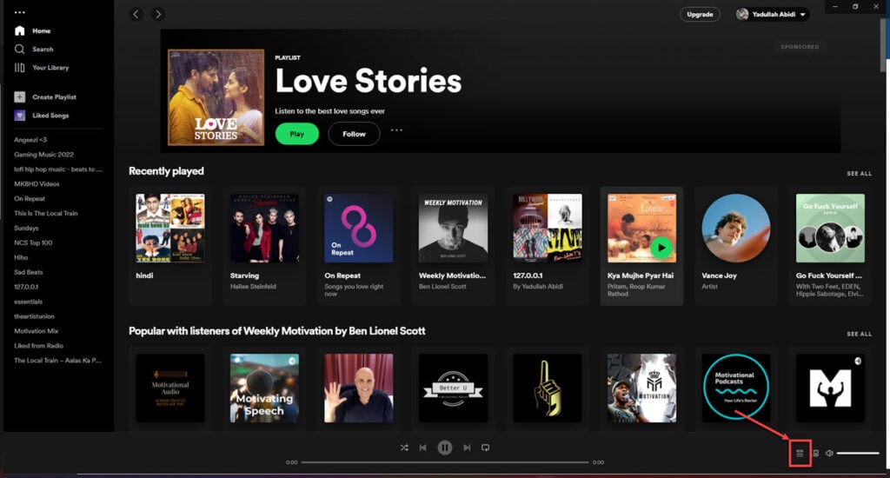Viewport: 890px width, 478px height.
Task: Open Motivation Mix playlist
Action: tap(37, 331)
